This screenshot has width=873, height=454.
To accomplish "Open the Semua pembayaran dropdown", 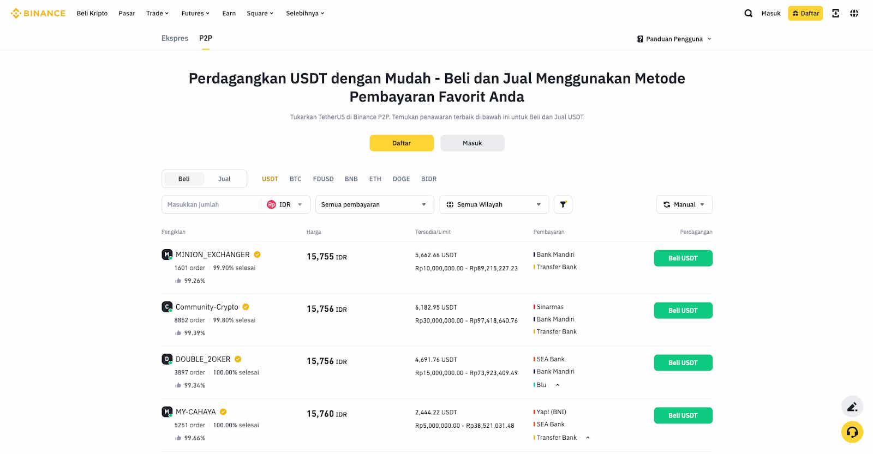I will (x=375, y=204).
